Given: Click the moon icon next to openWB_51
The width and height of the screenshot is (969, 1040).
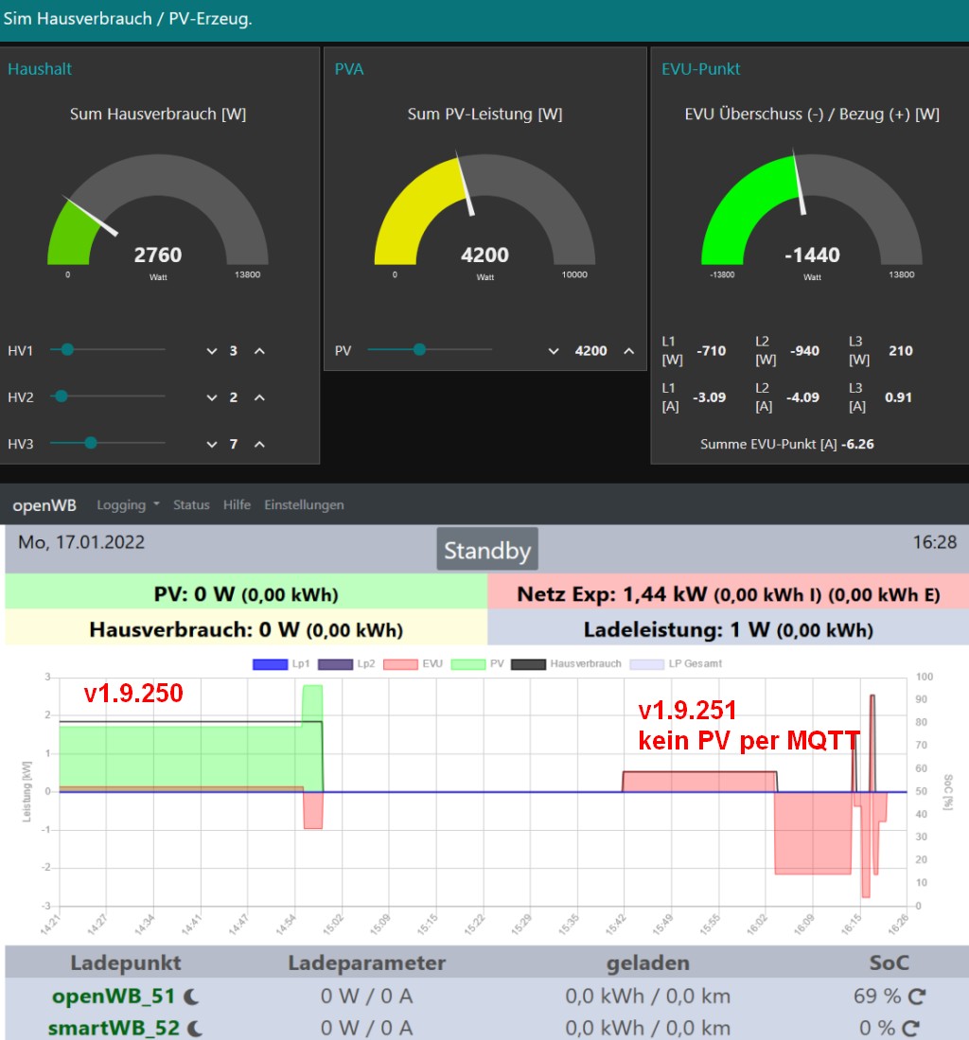Looking at the screenshot, I should pos(191,996).
